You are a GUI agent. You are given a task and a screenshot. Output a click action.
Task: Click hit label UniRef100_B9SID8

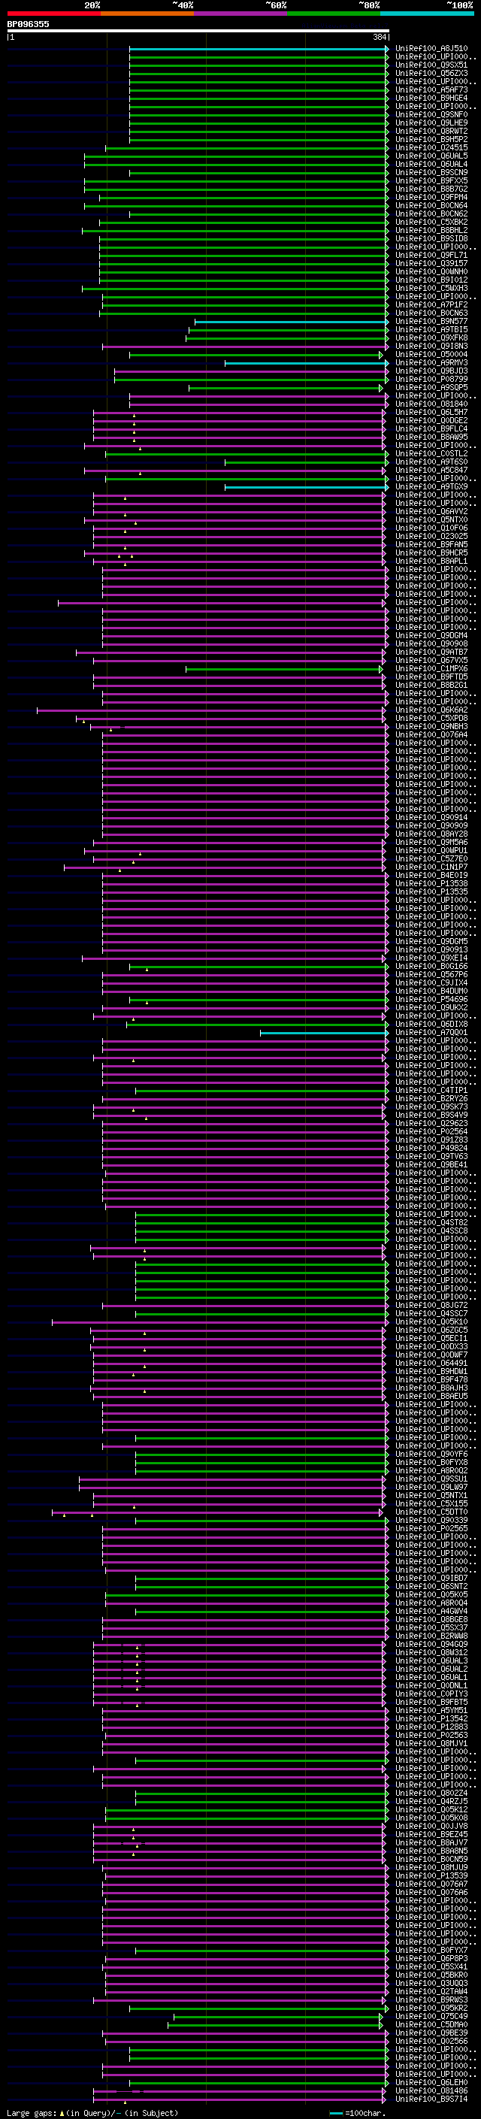click(x=431, y=238)
